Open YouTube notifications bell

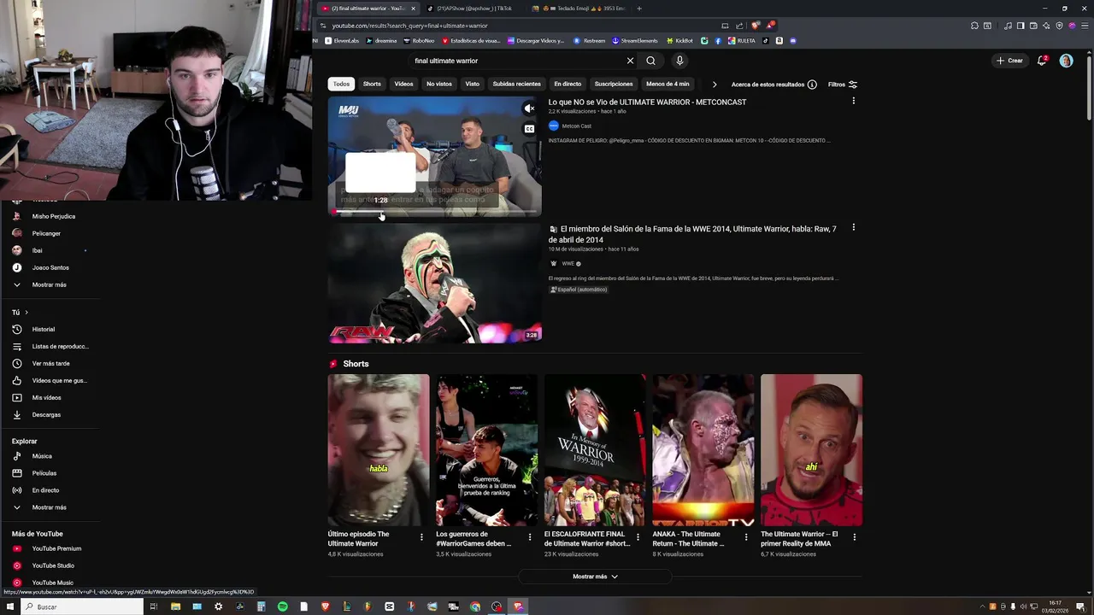coord(1042,61)
